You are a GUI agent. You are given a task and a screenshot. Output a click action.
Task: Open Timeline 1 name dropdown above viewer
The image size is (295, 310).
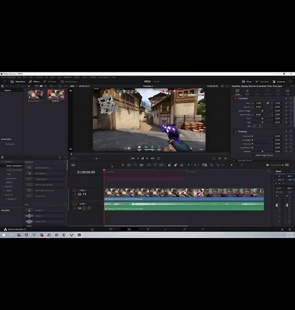click(x=149, y=86)
